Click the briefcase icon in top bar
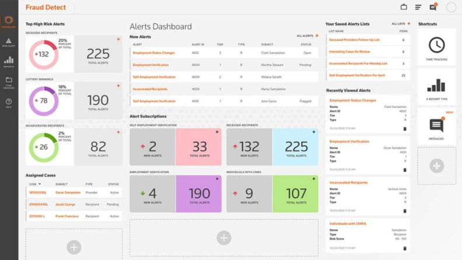Image resolution: width=462 pixels, height=260 pixels. tap(404, 8)
